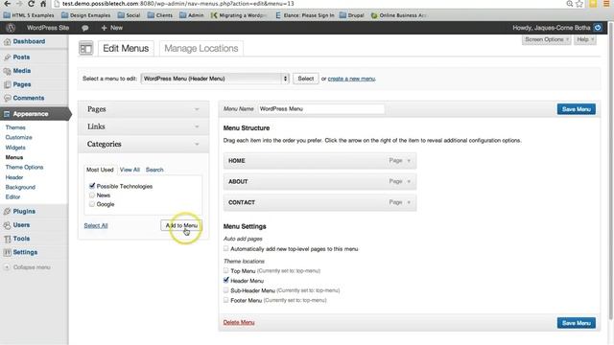Click the Delete Menu link
The height and width of the screenshot is (345, 614).
click(239, 322)
